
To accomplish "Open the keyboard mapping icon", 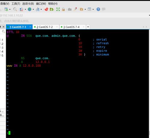I will tap(70, 9).
